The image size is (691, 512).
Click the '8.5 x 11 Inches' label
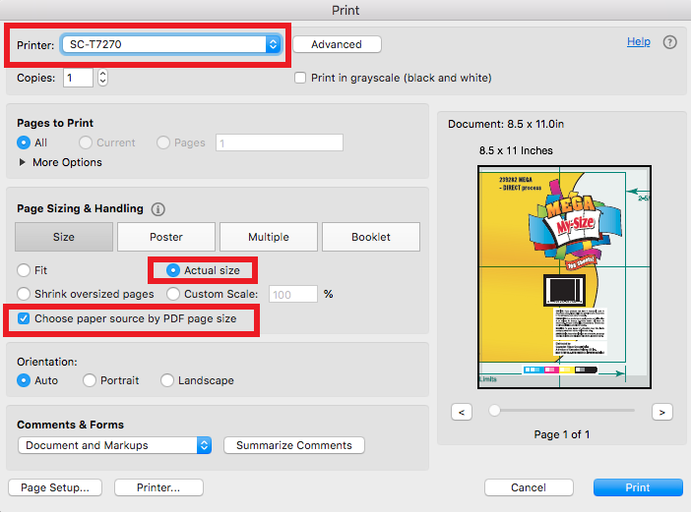516,150
